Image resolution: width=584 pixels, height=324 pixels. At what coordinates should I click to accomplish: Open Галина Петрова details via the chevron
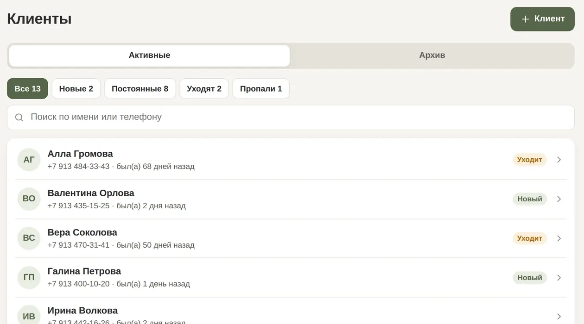pos(559,278)
